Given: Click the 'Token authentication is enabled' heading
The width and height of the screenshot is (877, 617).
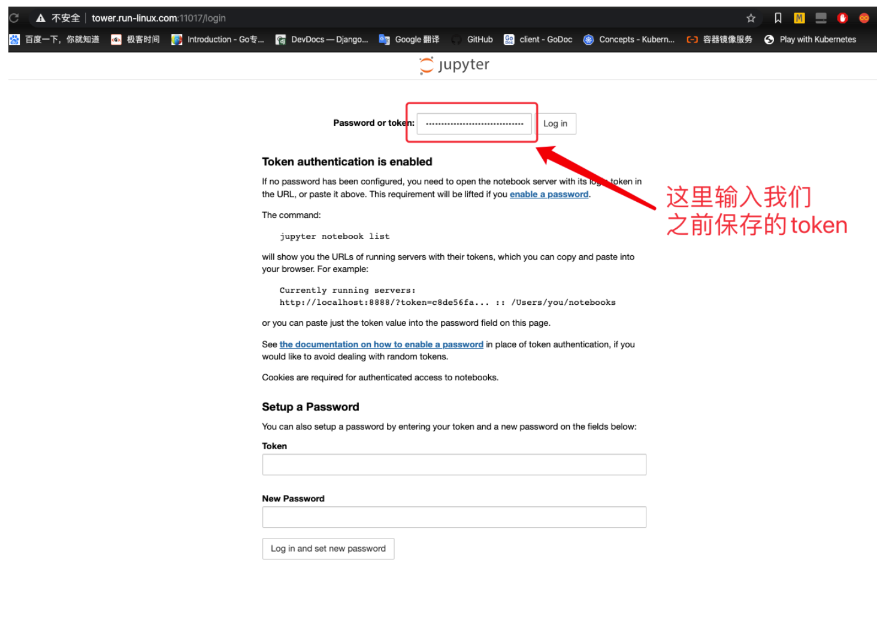Looking at the screenshot, I should coord(347,162).
